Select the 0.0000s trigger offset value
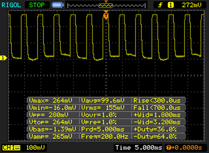This screenshot has width=209, height=153. pyautogui.click(x=189, y=148)
